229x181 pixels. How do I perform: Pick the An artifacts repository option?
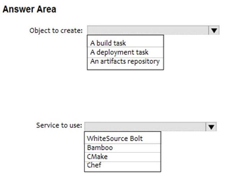(125, 62)
